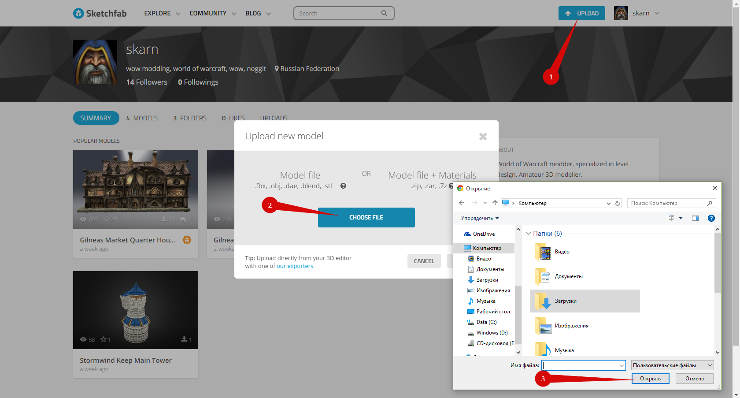View 0 Followings list
Image resolution: width=740 pixels, height=398 pixels.
tap(198, 82)
